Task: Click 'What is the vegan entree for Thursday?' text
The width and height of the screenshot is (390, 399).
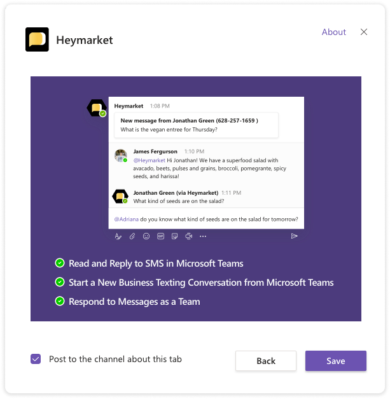Action: coord(169,130)
